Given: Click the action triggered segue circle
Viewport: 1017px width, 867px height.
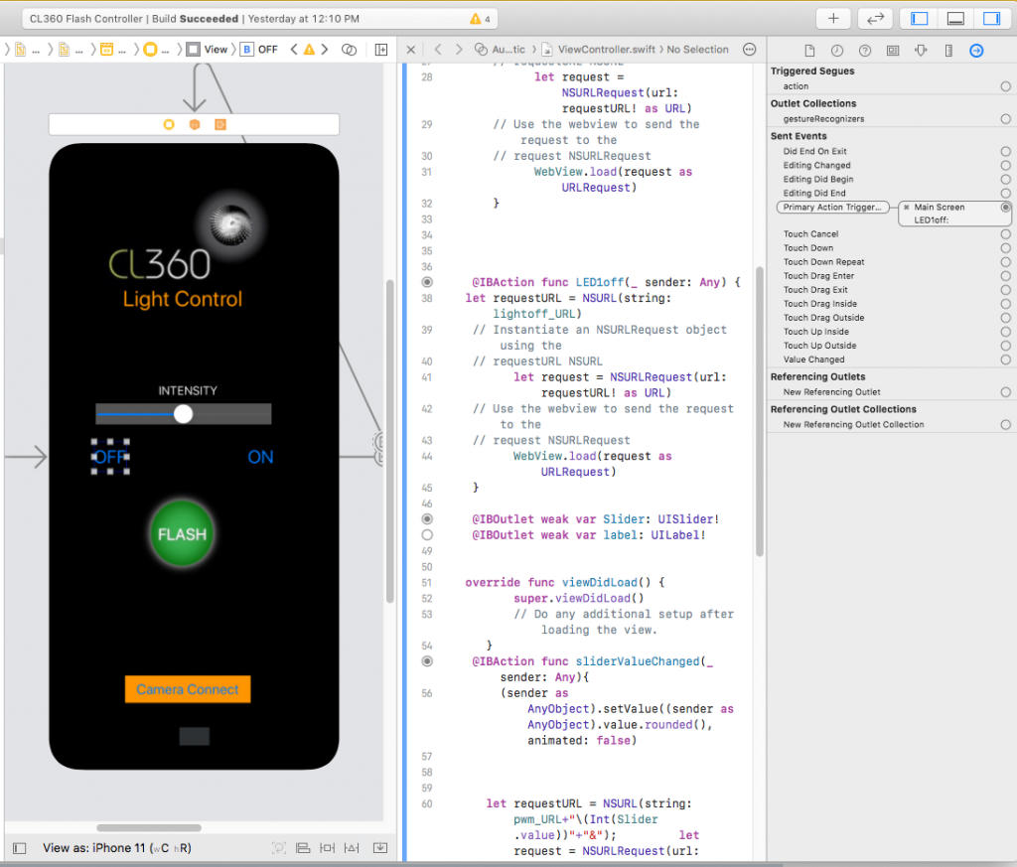Looking at the screenshot, I should [x=1005, y=86].
